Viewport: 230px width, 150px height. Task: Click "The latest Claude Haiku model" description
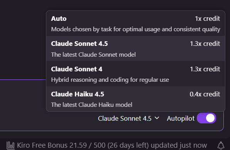[x=92, y=105]
